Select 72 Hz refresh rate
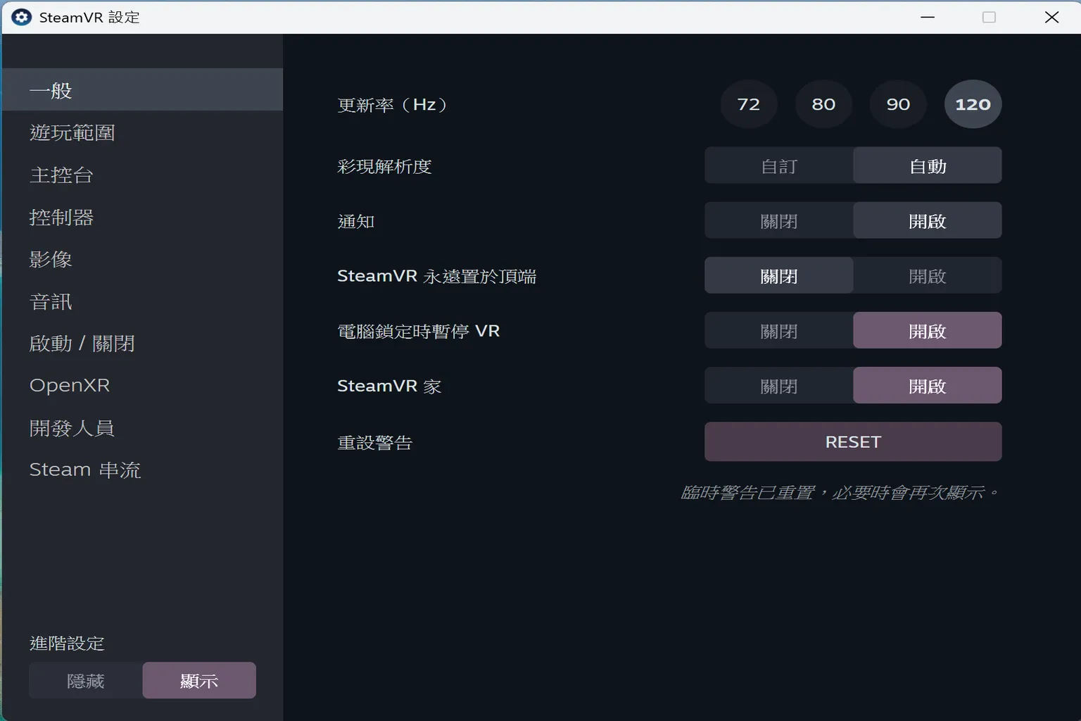This screenshot has width=1081, height=721. point(748,104)
